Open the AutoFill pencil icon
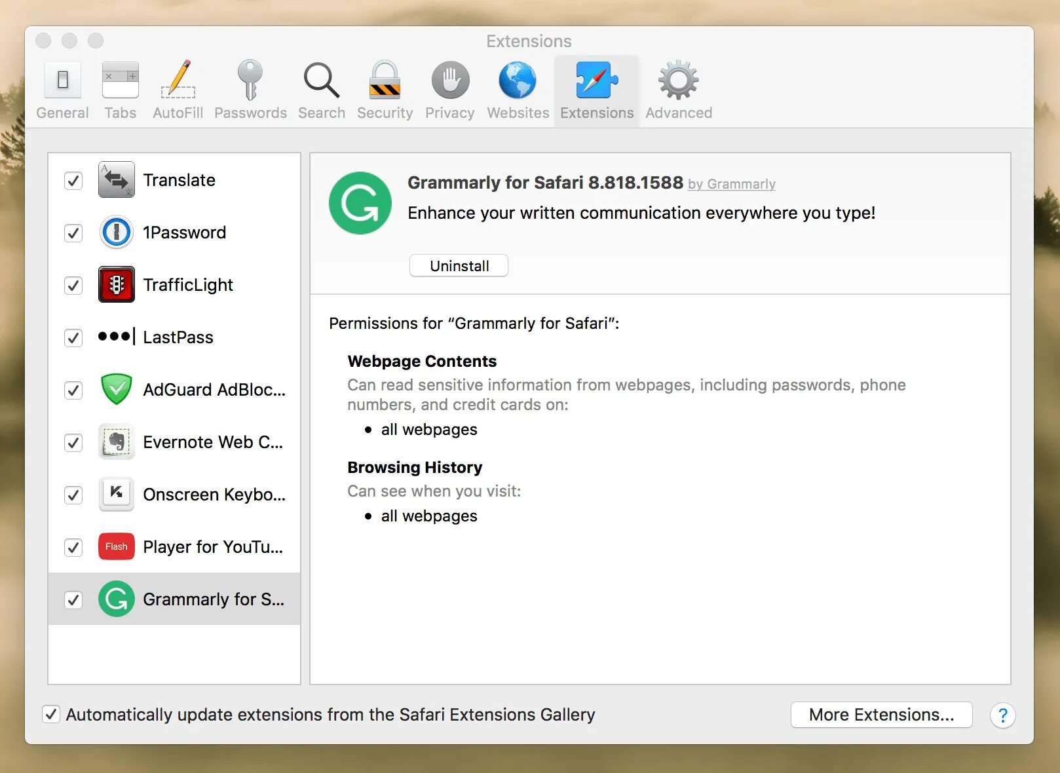Screen dimensions: 1060x773 pyautogui.click(x=178, y=79)
